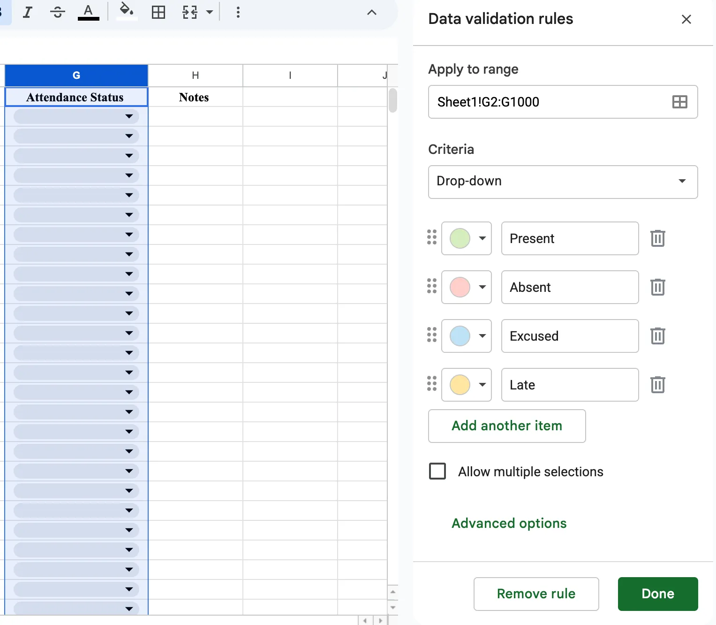Expand the merge cells options arrow
Image resolution: width=716 pixels, height=625 pixels.
pyautogui.click(x=210, y=12)
